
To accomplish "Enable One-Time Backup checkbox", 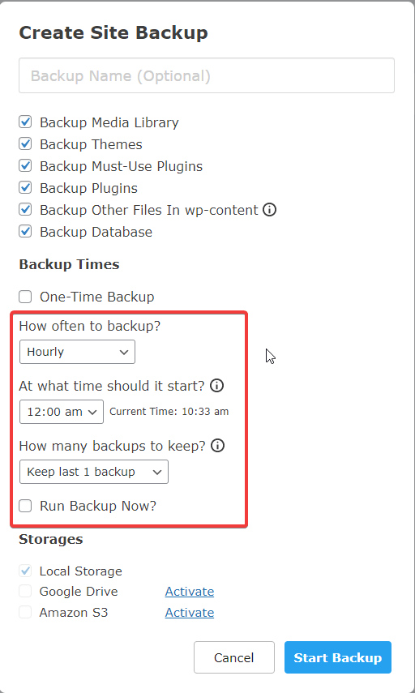I will click(x=25, y=297).
